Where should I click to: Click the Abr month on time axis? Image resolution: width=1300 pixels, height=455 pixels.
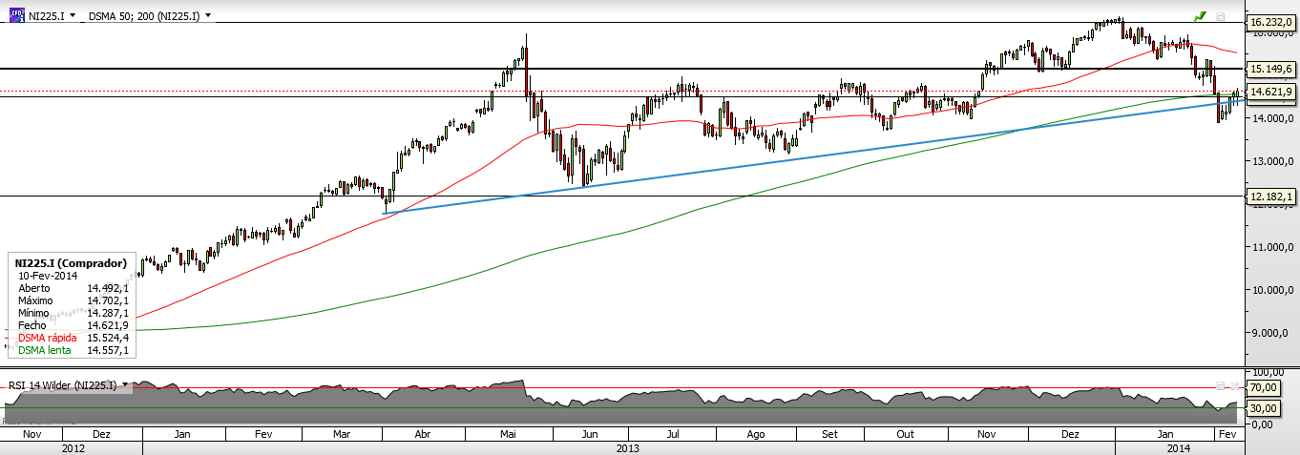[x=425, y=433]
